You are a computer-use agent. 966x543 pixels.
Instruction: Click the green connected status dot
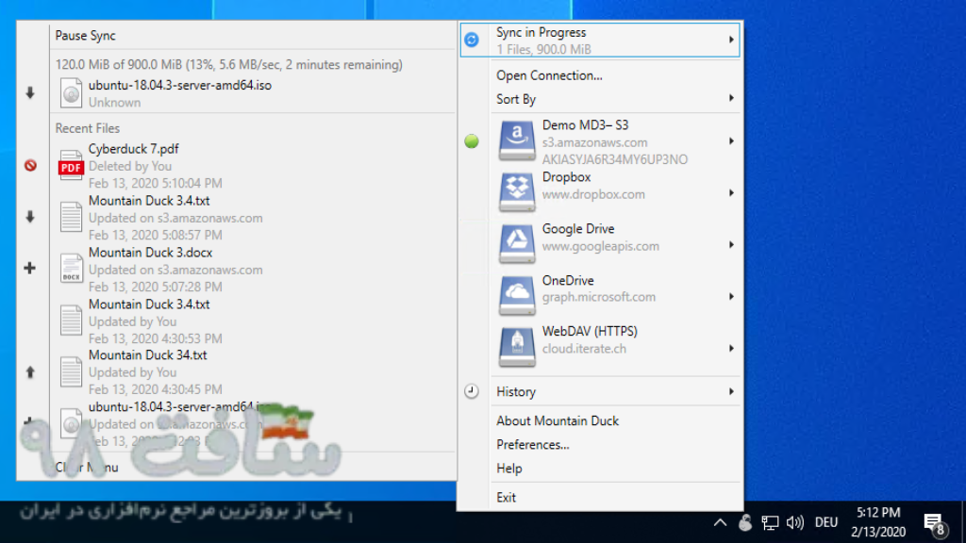coord(472,141)
